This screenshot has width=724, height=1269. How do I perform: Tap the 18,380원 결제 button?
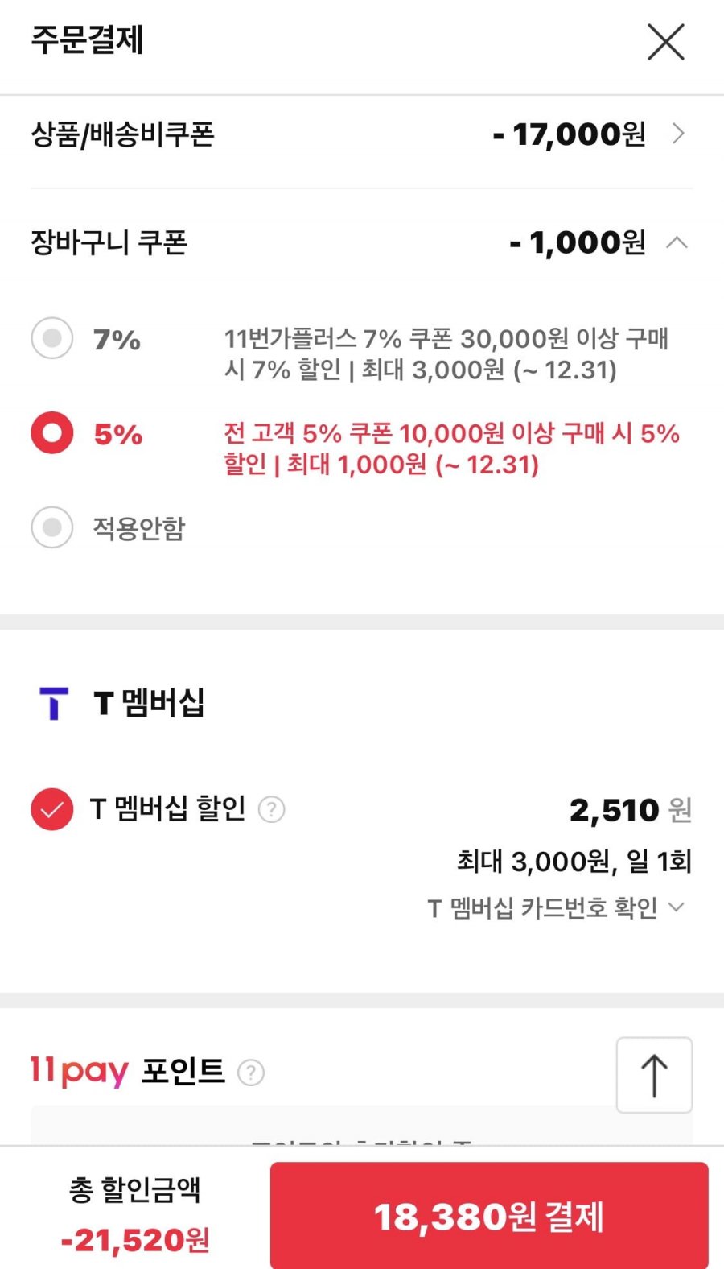pos(488,1216)
